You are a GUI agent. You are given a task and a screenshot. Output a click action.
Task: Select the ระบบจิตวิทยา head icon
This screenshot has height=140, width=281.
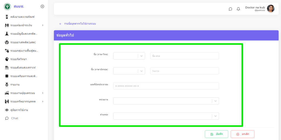7,59
